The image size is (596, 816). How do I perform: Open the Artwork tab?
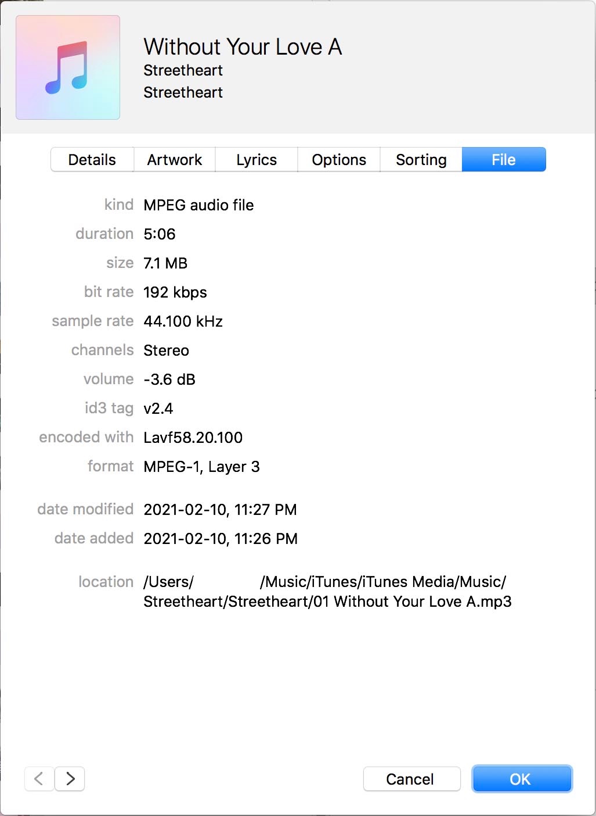(175, 160)
